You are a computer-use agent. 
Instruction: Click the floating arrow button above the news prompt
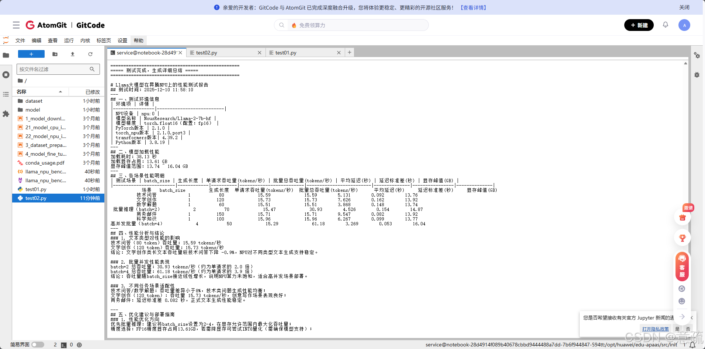[682, 317]
